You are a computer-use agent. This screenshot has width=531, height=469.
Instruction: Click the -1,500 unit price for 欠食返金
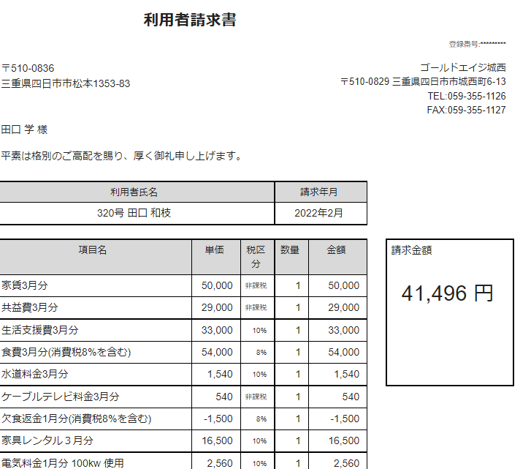coord(218,419)
